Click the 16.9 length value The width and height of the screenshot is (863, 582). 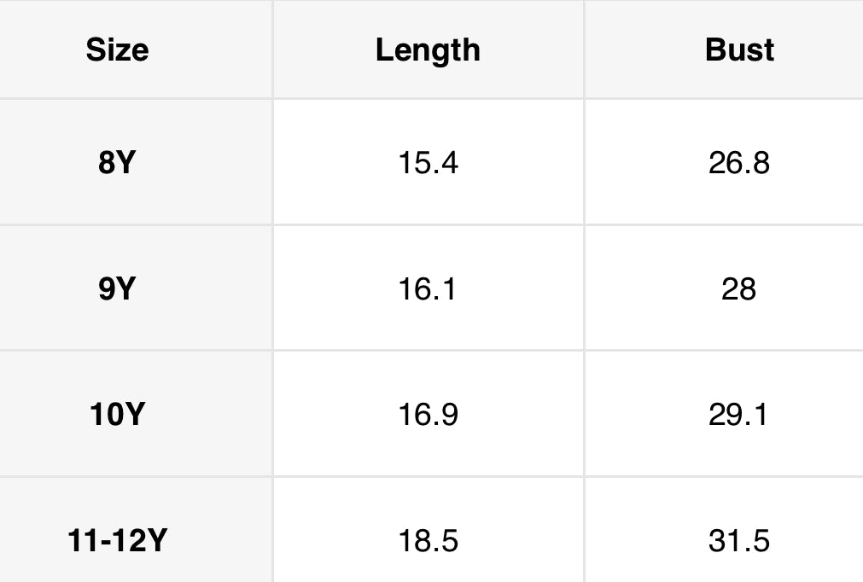[x=428, y=415]
